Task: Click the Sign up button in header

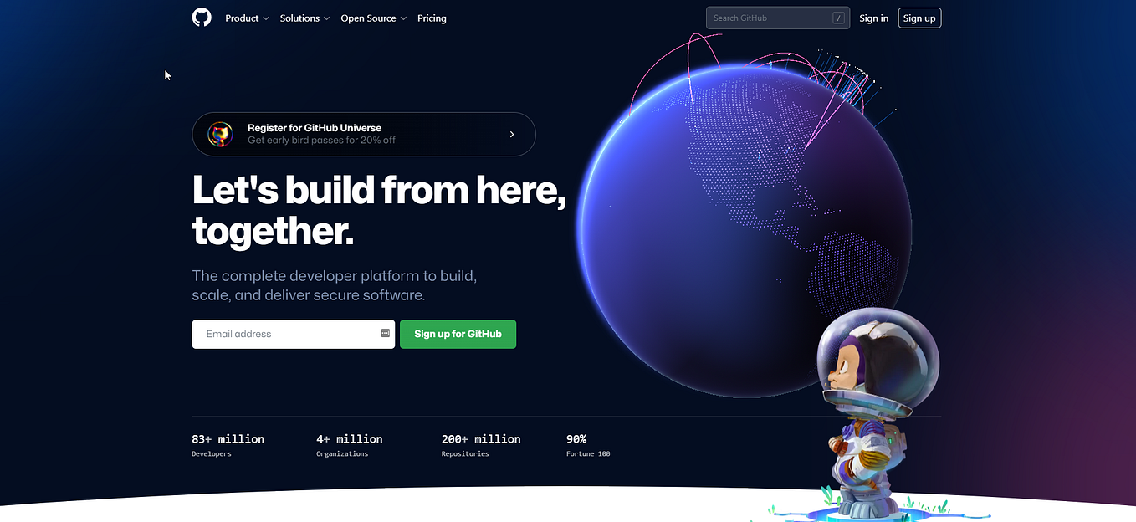Action: point(919,18)
